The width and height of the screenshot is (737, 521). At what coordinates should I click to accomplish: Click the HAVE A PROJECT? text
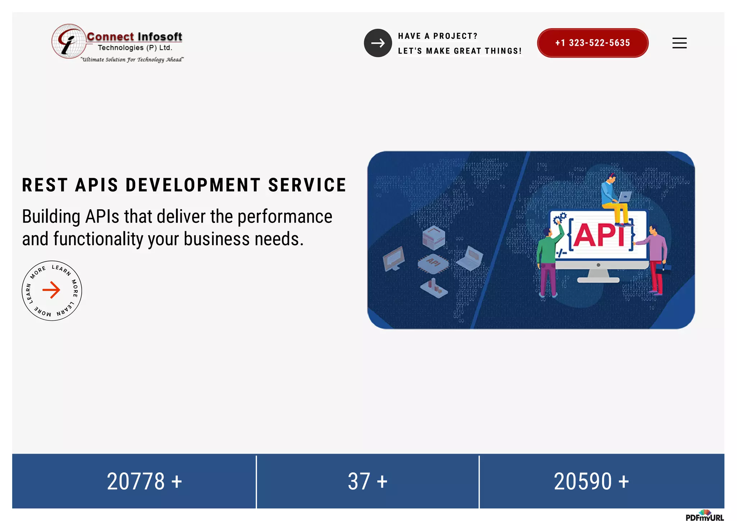(x=438, y=36)
